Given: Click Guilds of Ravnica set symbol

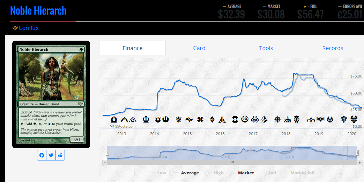Looking at the screenshot, I should point(311,119).
